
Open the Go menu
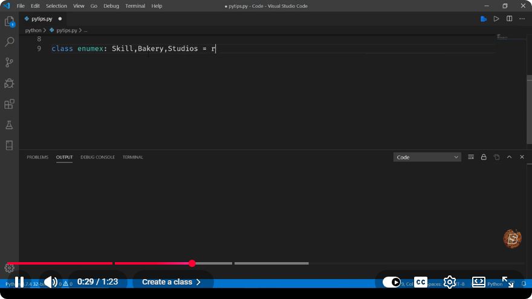[x=94, y=6]
